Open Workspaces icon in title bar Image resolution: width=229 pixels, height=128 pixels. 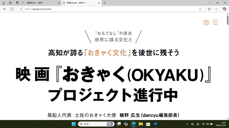[x=10, y=3]
